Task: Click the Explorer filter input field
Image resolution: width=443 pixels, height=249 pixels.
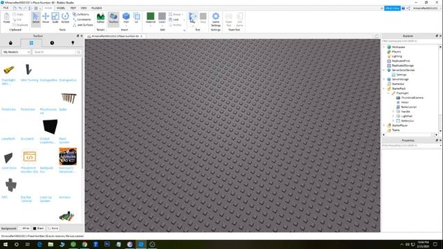Action: tap(410, 41)
